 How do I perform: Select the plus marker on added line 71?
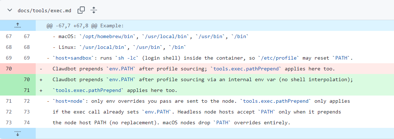[41, 90]
